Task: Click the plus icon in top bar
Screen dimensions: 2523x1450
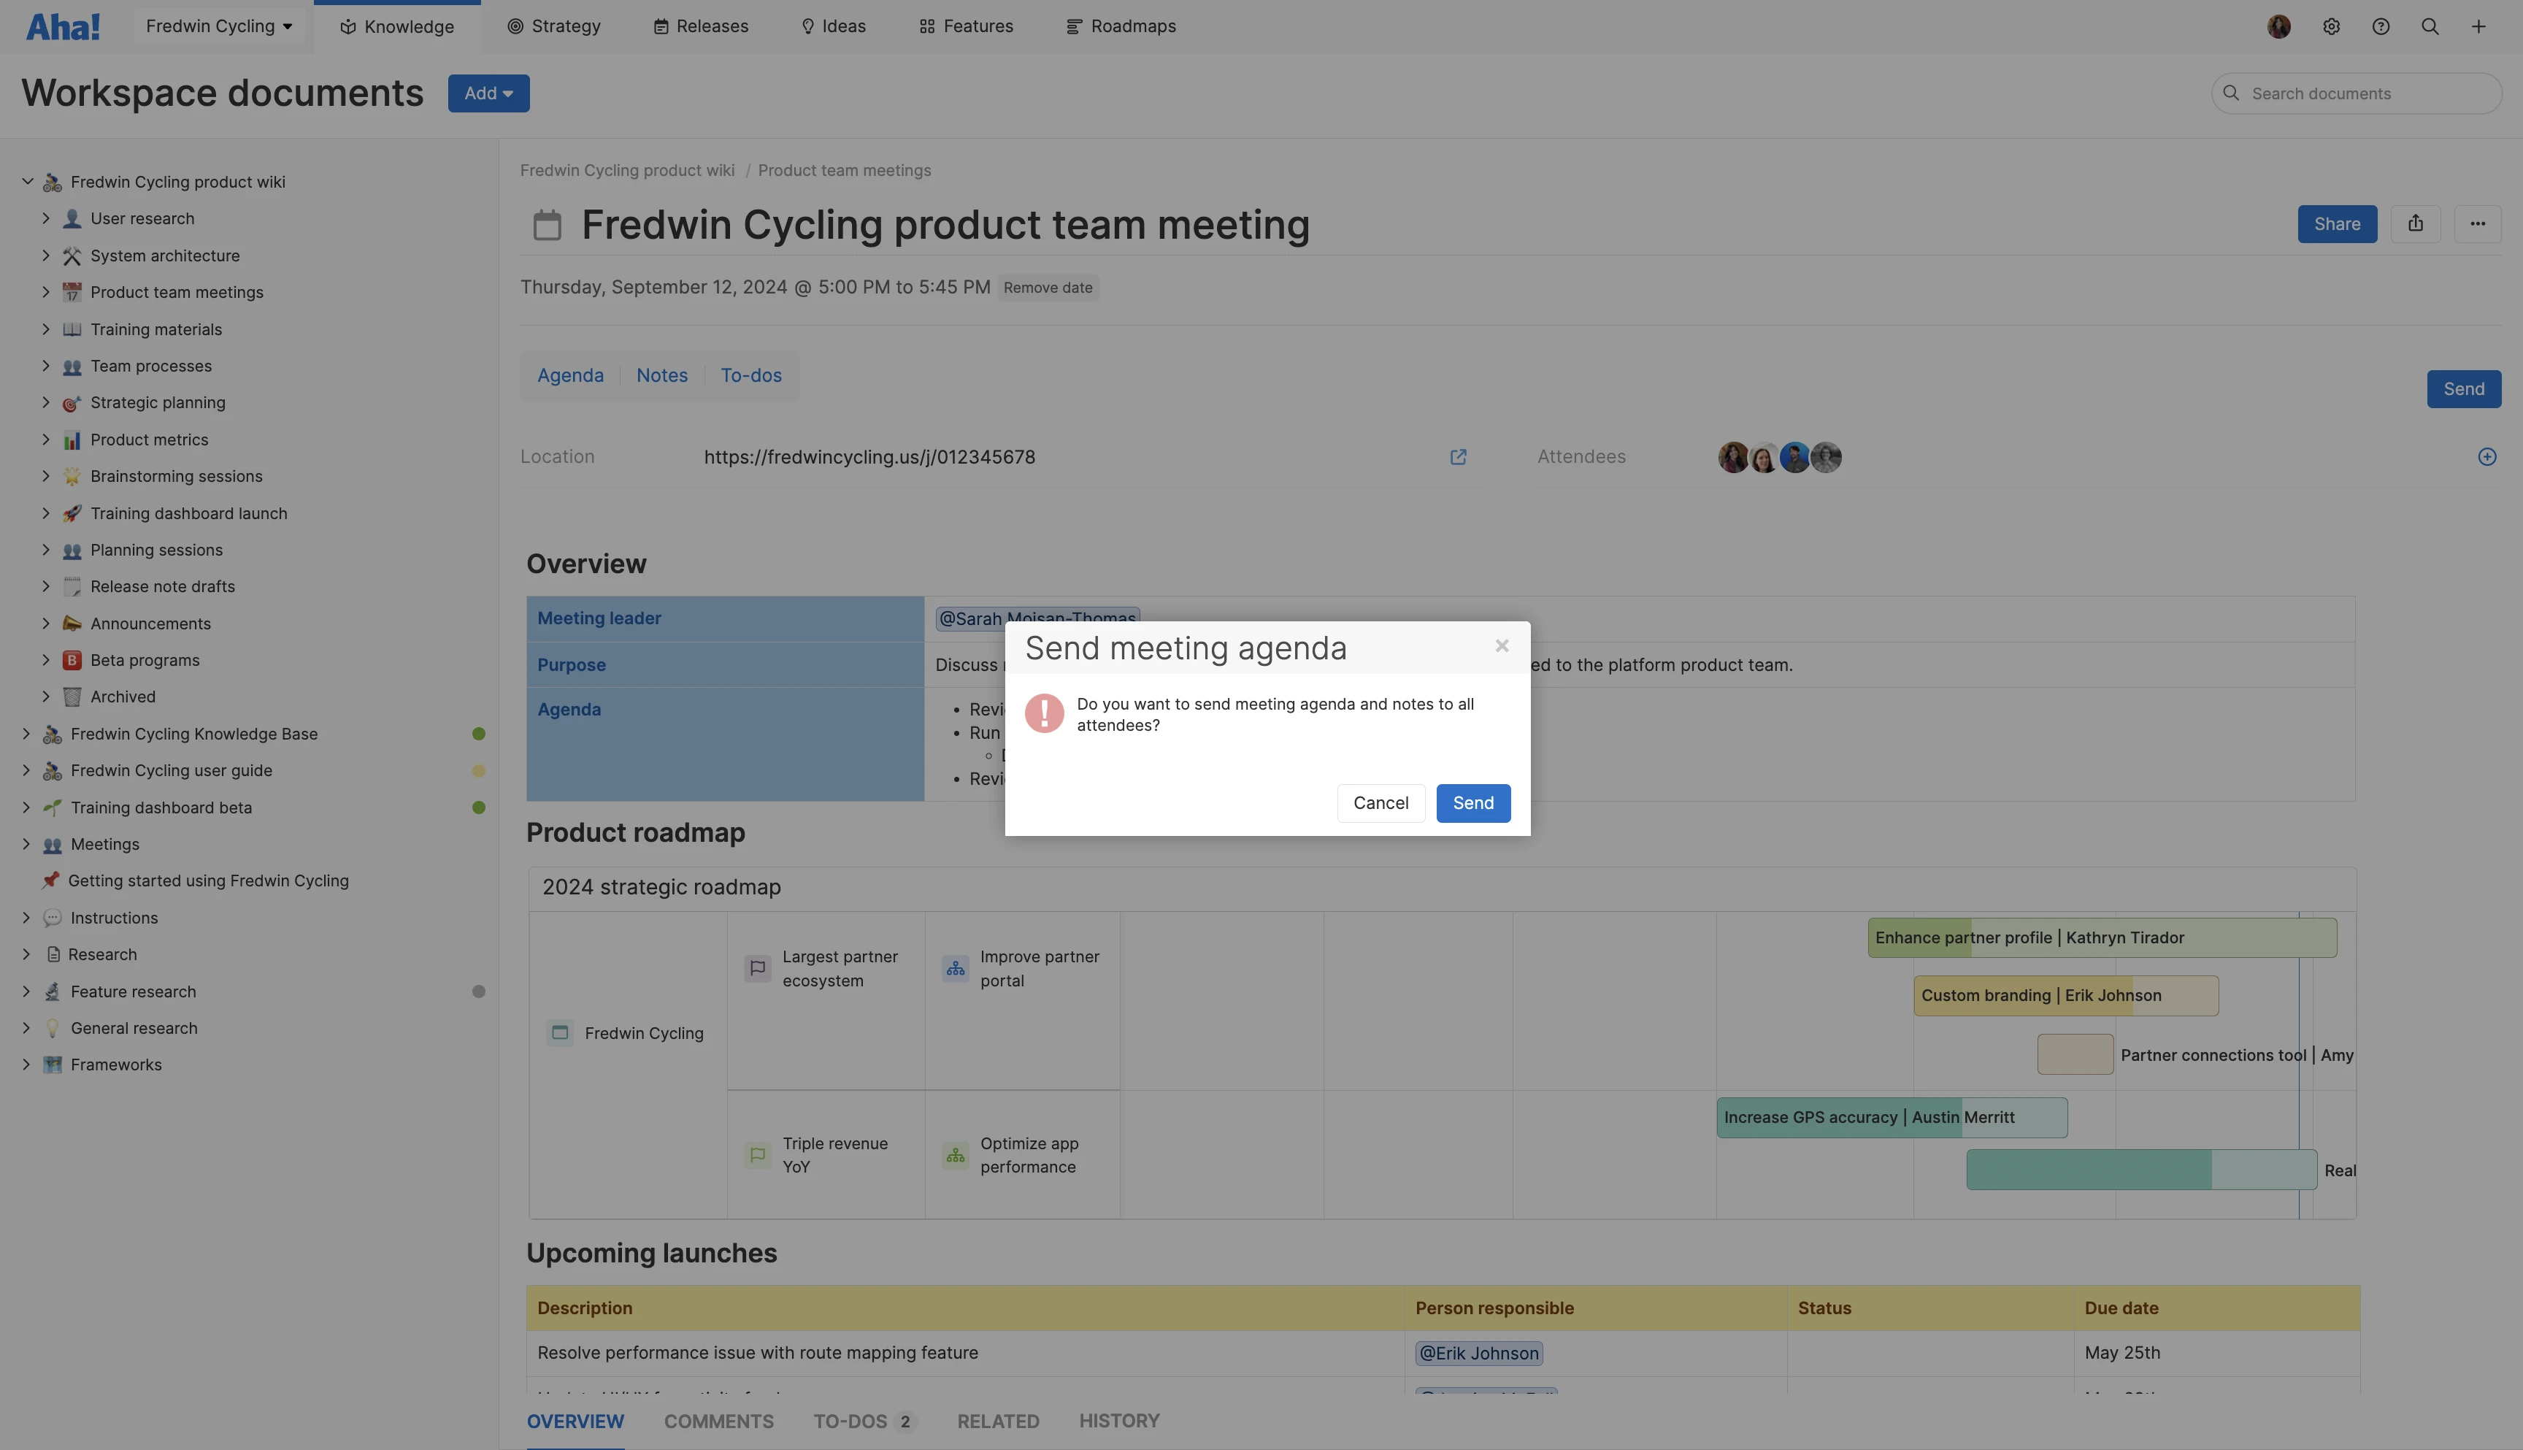Action: (x=2478, y=27)
